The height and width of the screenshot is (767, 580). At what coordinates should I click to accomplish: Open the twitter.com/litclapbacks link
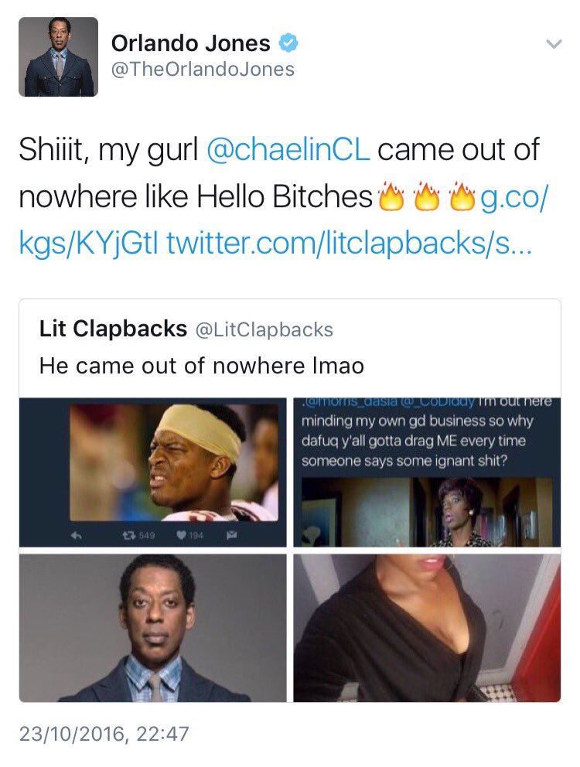pyautogui.click(x=349, y=243)
